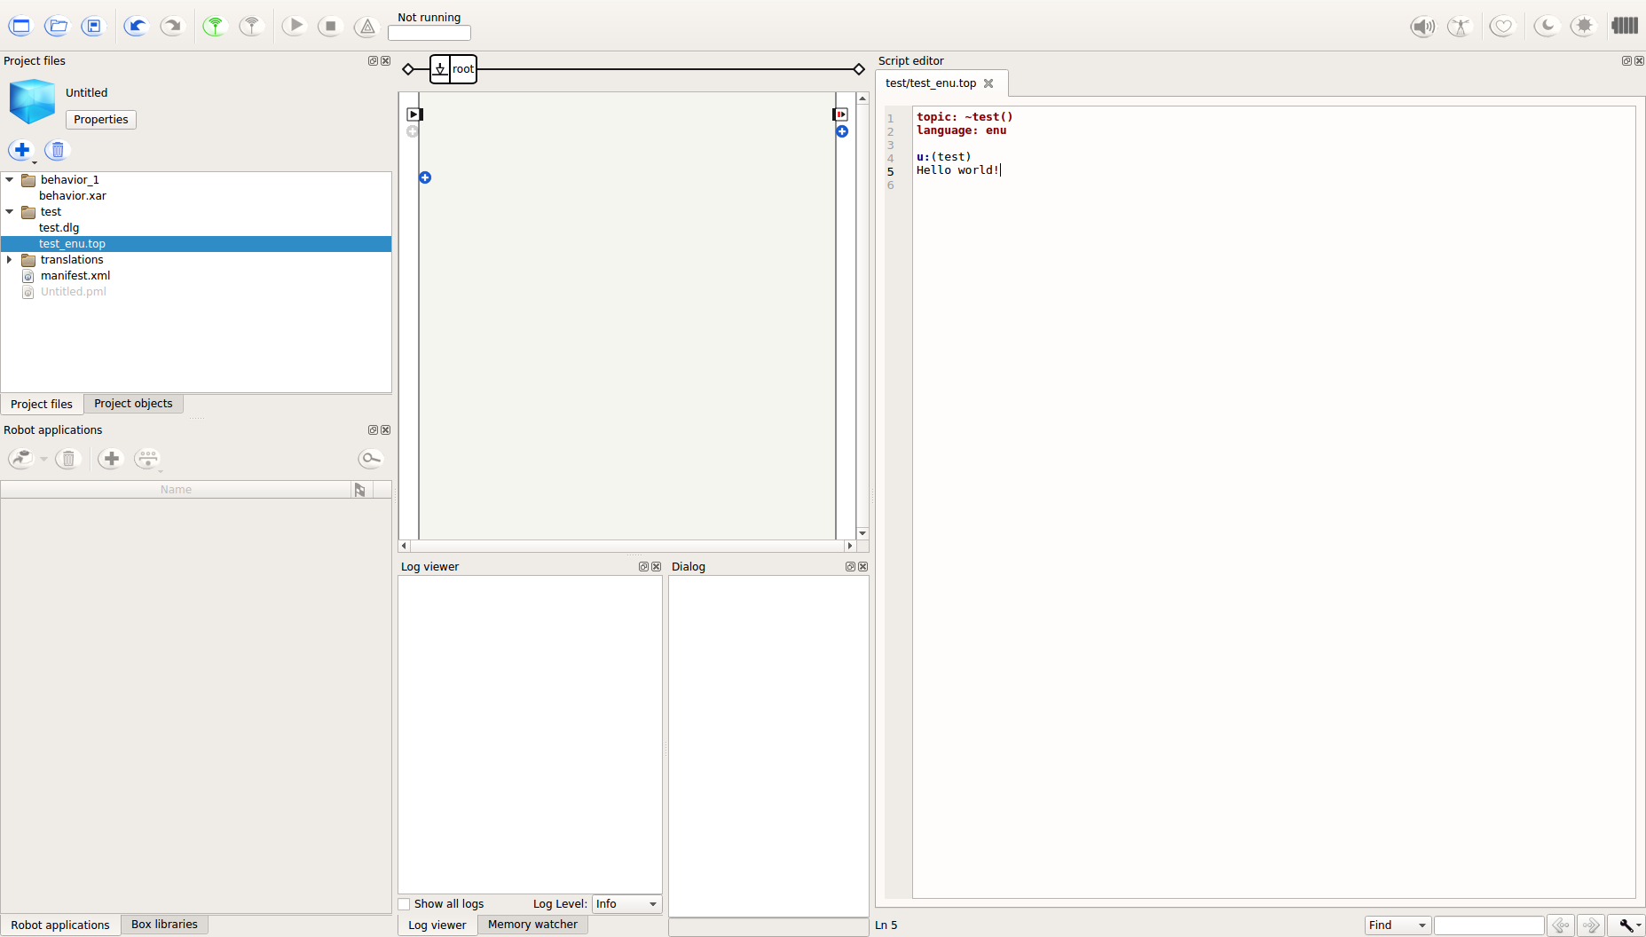Screen dimensions: 1646x937
Task: Adjust the robot speaker volume
Action: point(1422,26)
